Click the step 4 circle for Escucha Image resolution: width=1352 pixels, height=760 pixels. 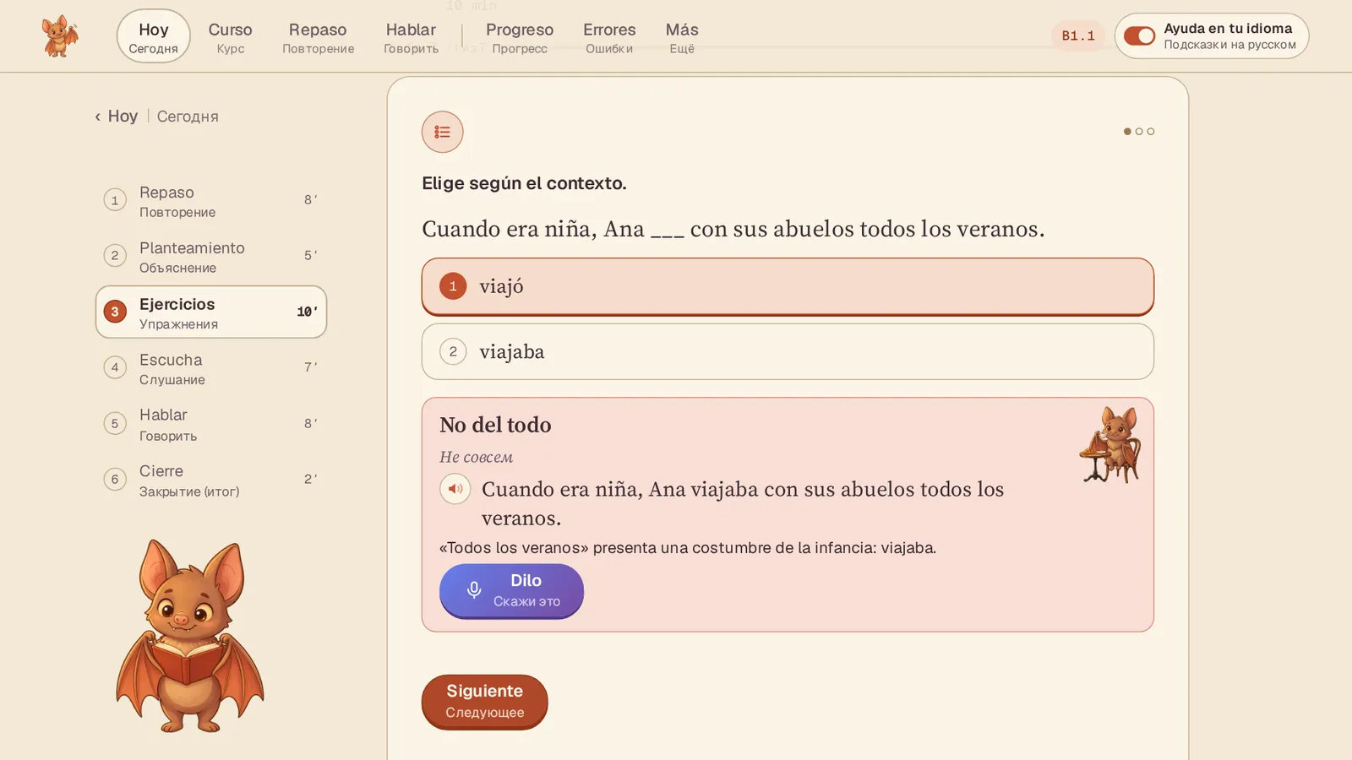click(115, 367)
